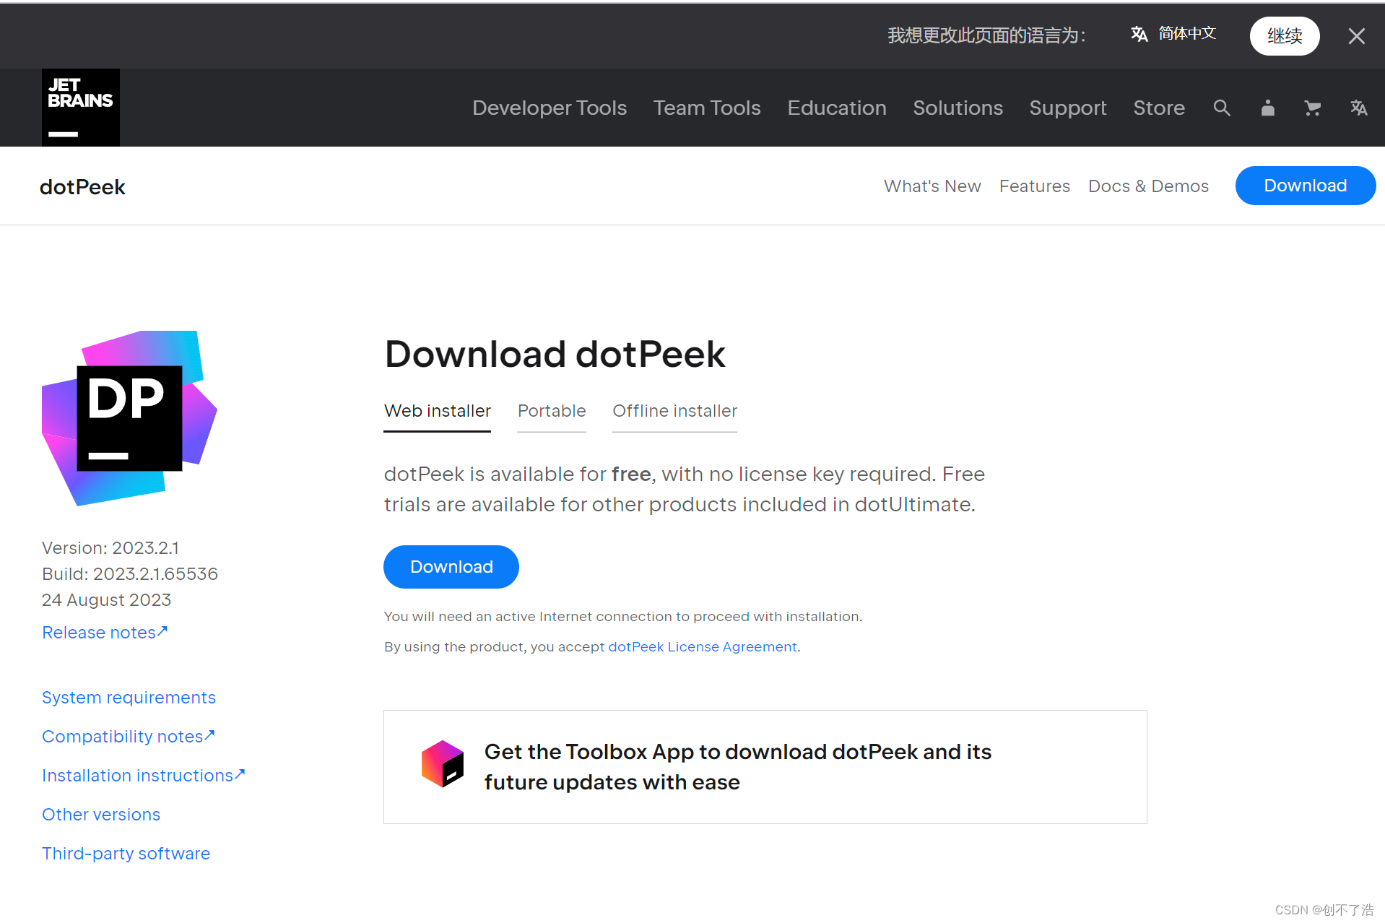Click the 24 August 2023 date text
Screen dimensions: 1385x923
tap(106, 599)
